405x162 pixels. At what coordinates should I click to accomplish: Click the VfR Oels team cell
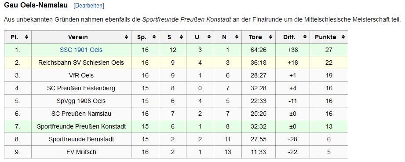coord(81,75)
